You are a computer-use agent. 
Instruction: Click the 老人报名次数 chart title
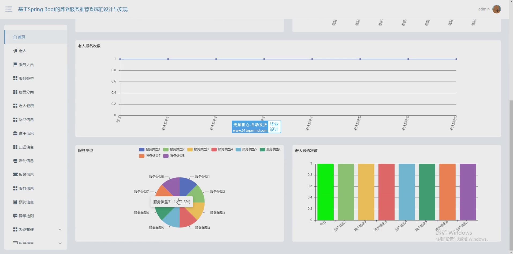89,46
